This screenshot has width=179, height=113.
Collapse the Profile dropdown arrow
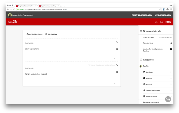171,66
